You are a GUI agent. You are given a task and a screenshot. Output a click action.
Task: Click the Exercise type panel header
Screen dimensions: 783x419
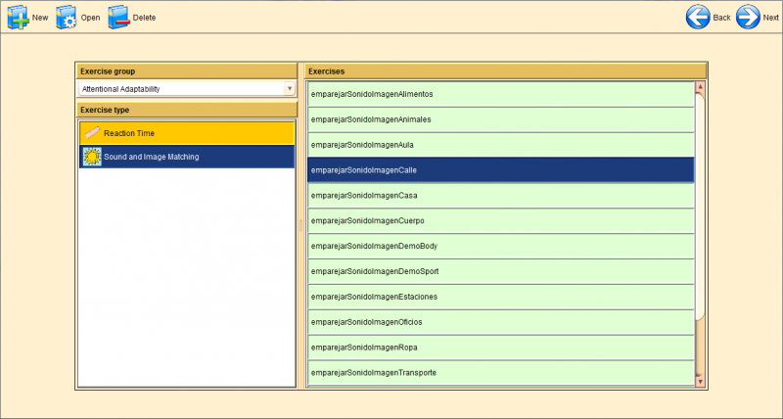187,110
